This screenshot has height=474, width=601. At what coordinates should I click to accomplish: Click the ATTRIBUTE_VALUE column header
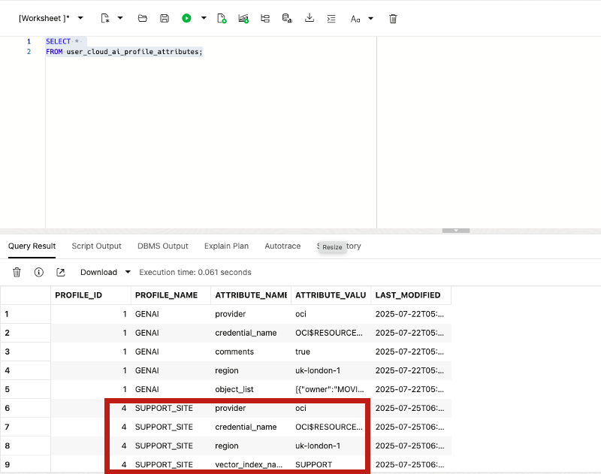click(x=331, y=295)
